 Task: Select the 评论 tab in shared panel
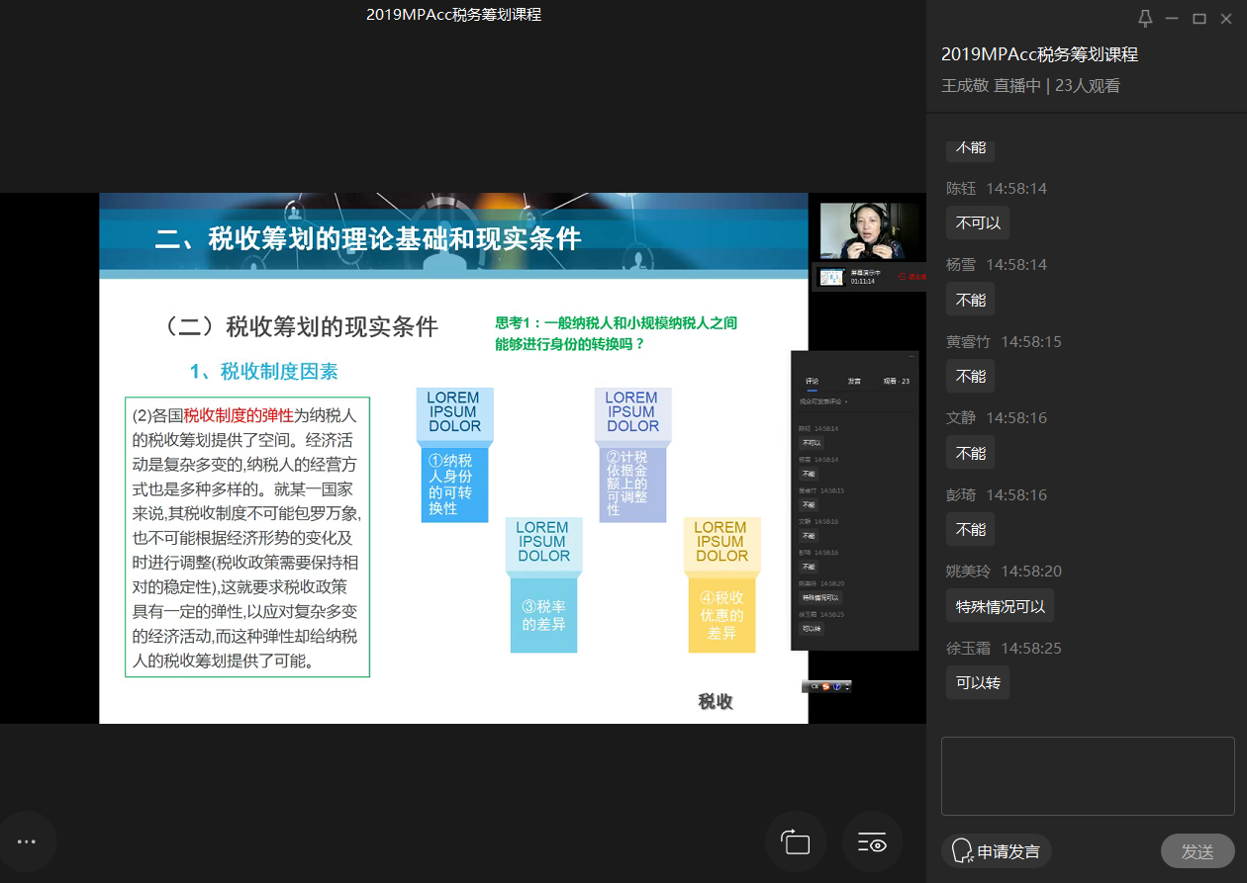[812, 381]
